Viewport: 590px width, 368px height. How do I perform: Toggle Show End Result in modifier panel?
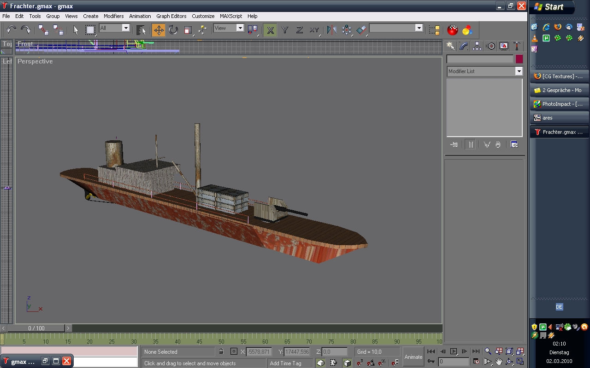click(x=471, y=144)
